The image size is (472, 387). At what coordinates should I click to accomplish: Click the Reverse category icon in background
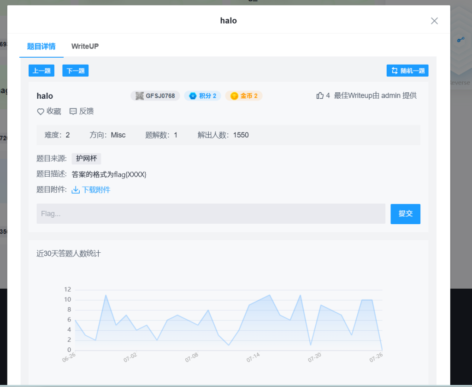[x=460, y=40]
